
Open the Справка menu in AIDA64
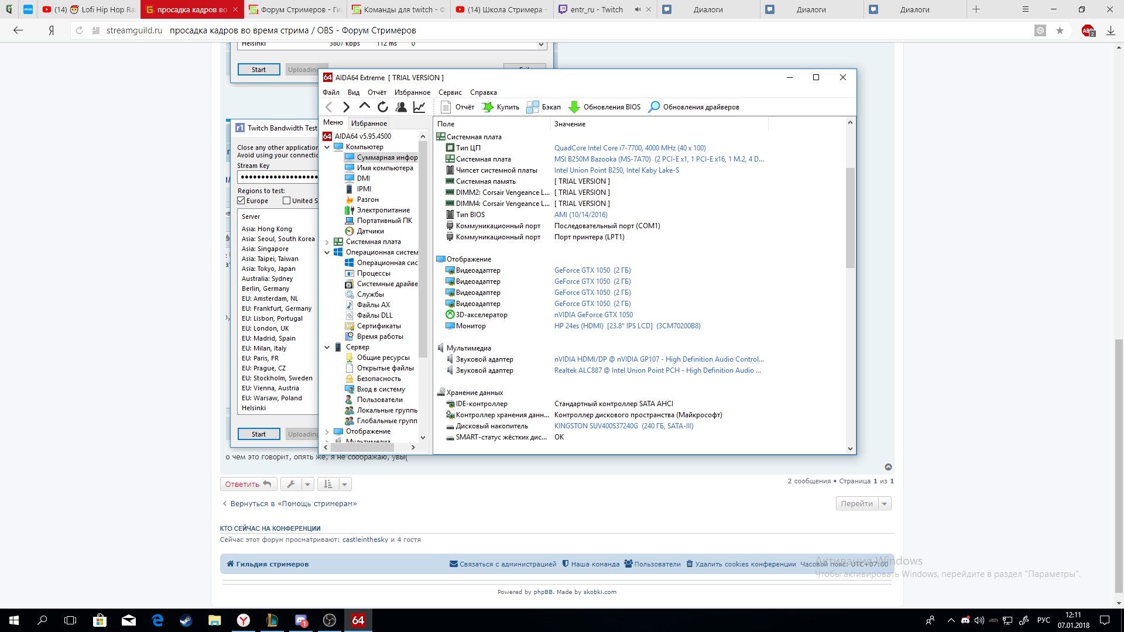[x=482, y=92]
